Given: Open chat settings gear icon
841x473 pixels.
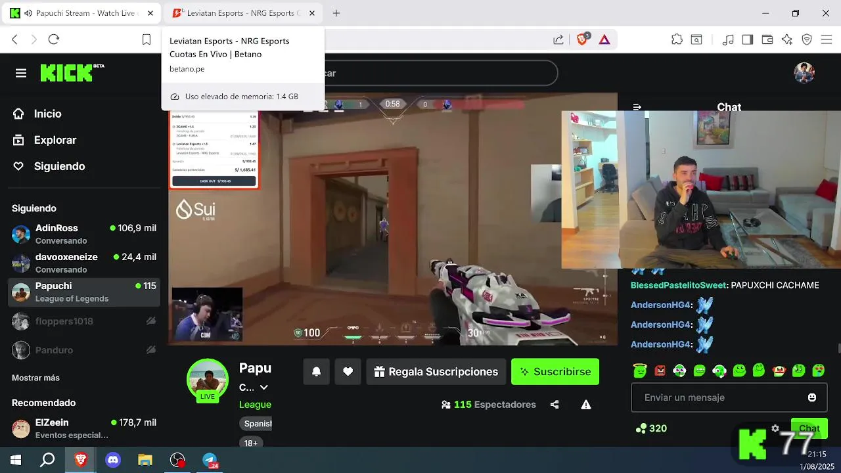Looking at the screenshot, I should 775,428.
